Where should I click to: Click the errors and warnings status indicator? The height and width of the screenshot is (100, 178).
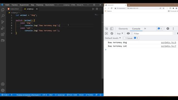(x=5, y=95)
